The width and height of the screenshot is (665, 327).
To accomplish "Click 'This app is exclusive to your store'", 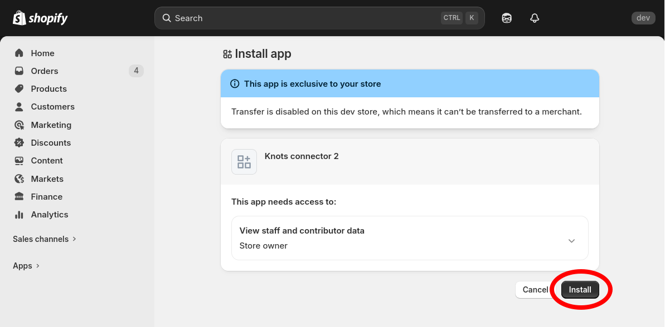I will pyautogui.click(x=312, y=84).
